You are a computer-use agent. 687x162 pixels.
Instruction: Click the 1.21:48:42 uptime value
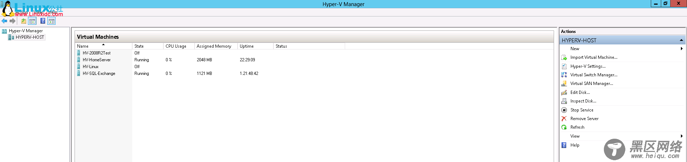tap(249, 73)
